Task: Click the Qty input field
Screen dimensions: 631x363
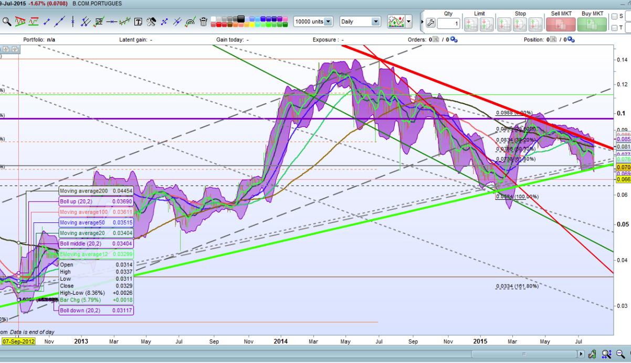Action: 448,24
